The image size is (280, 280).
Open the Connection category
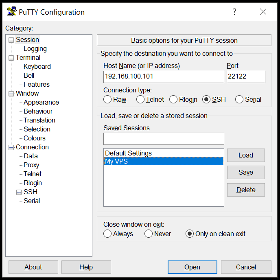coord(32,147)
